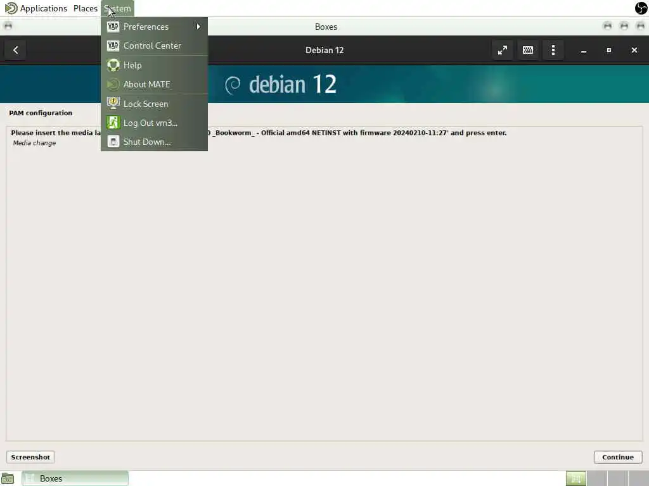Click the About MATE logo icon
649x486 pixels.
(113, 84)
